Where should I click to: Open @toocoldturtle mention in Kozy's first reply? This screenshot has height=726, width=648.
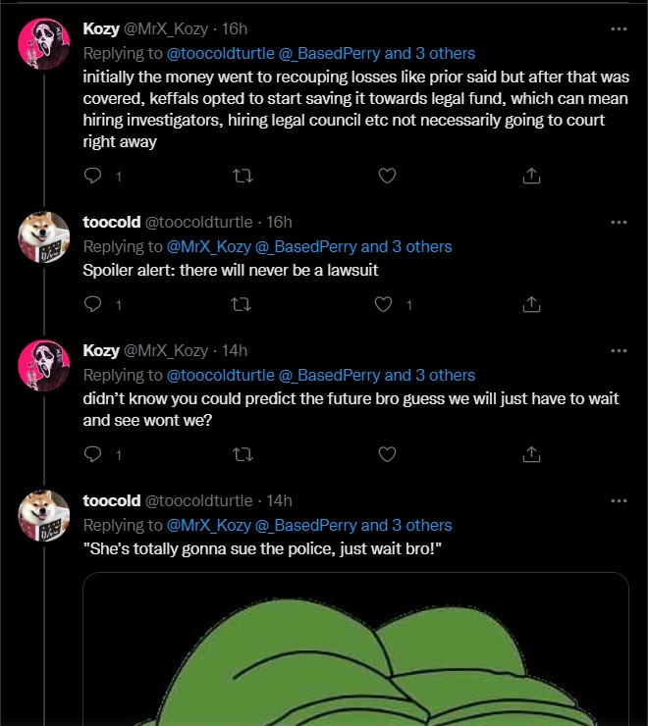220,53
